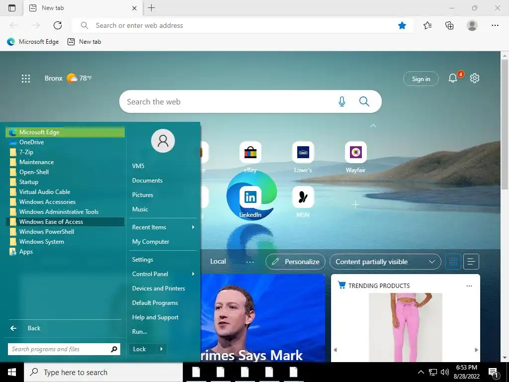Image resolution: width=509 pixels, height=382 pixels.
Task: Expand the Control Panel submenu
Action: pyautogui.click(x=163, y=274)
